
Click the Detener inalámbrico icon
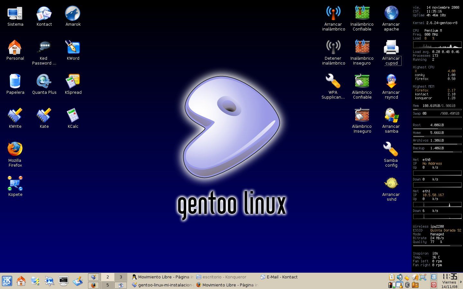(333, 48)
